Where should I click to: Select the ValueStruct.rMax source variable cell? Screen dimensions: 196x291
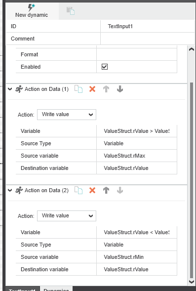(x=137, y=156)
